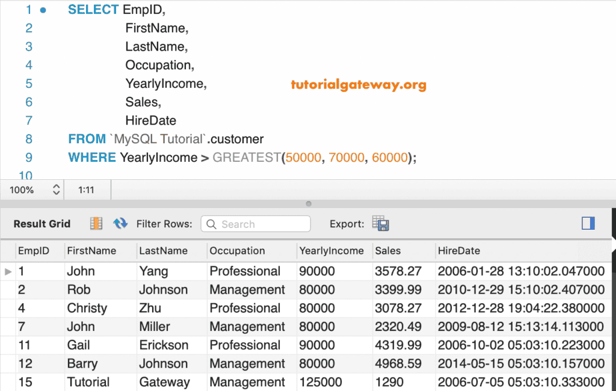The image size is (616, 391).
Task: Click HireDate on editor line 7
Action: tap(151, 120)
